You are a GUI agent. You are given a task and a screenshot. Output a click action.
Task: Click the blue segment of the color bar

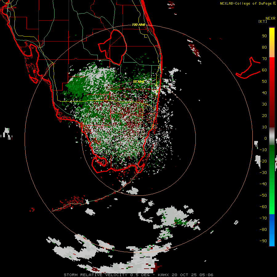point(272,230)
